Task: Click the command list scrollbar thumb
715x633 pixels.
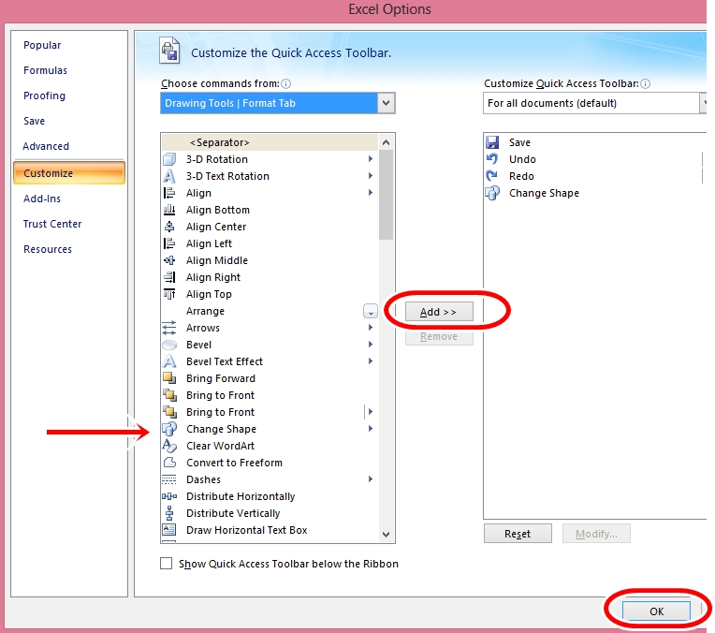Action: [387, 195]
